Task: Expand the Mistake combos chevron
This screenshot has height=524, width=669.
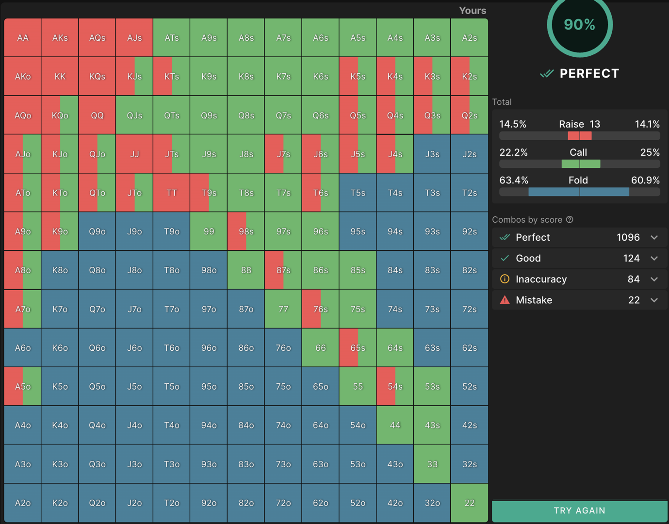Action: pyautogui.click(x=654, y=300)
